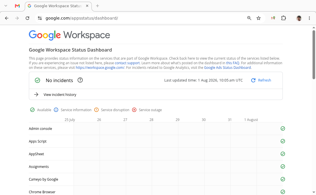316x195 pixels.
Task: Click the Service outage legend icon
Action: (134, 110)
